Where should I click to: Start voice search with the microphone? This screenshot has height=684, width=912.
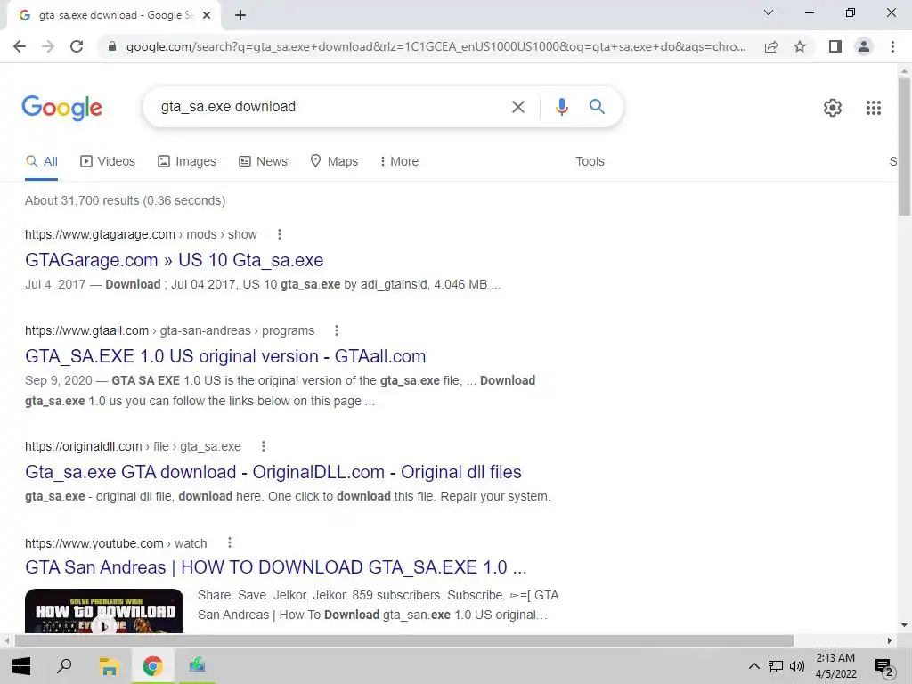click(x=561, y=107)
